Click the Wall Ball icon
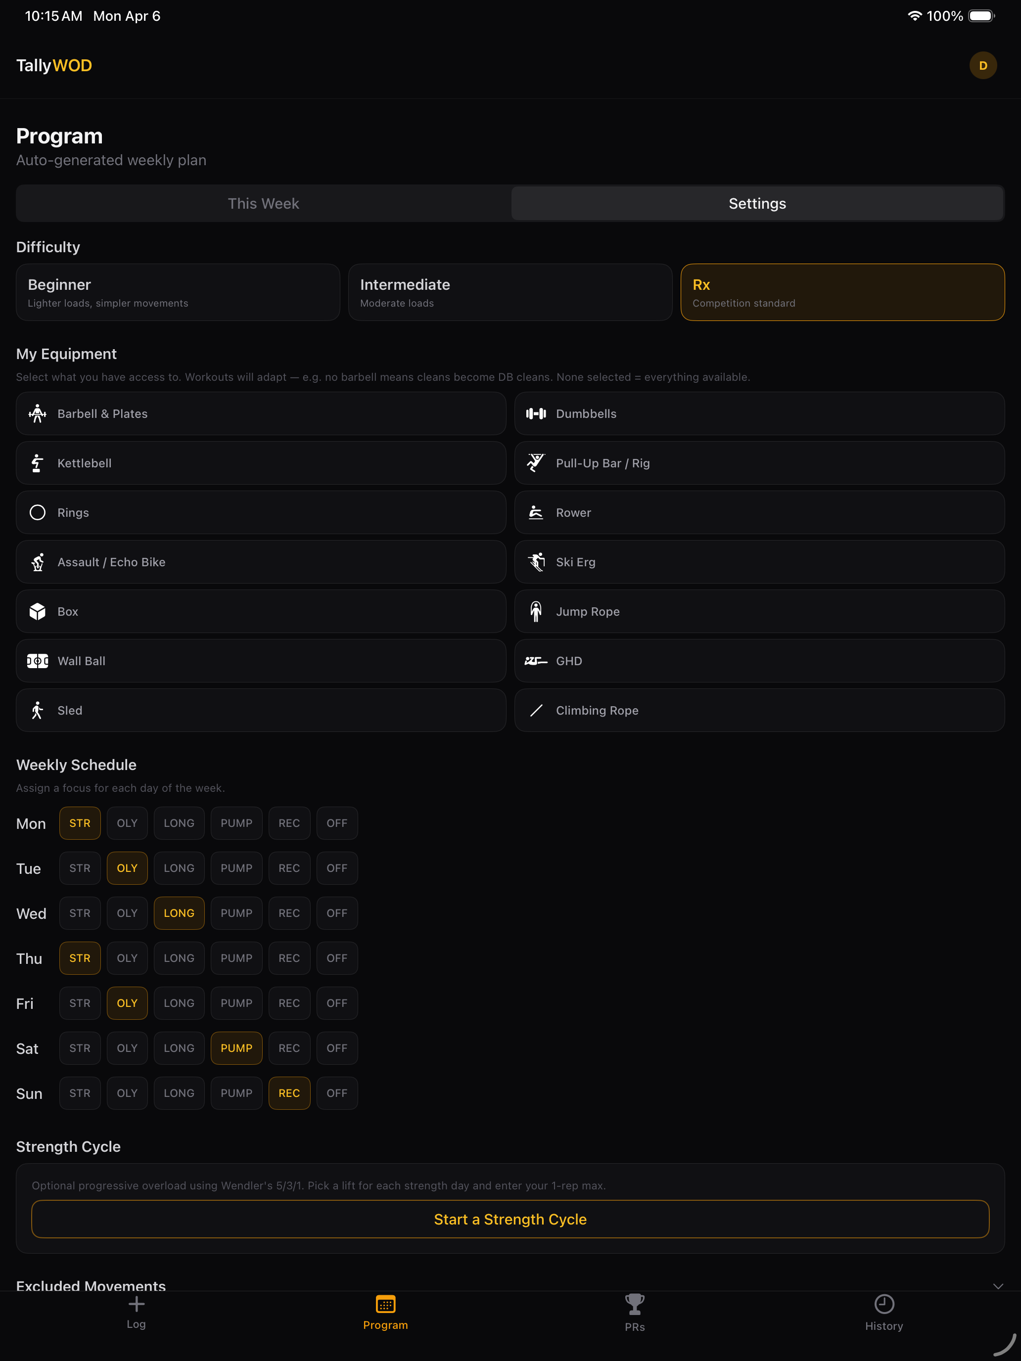Image resolution: width=1021 pixels, height=1361 pixels. 38,661
